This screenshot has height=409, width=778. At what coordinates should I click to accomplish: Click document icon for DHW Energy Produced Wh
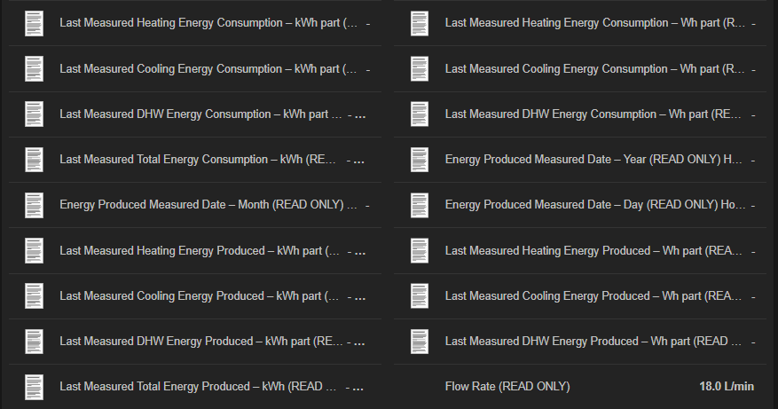(x=420, y=342)
